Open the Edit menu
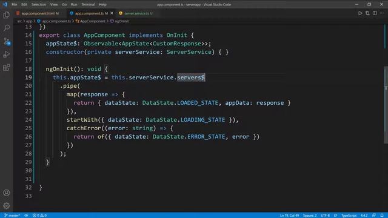The height and width of the screenshot is (218, 388). [24, 4]
